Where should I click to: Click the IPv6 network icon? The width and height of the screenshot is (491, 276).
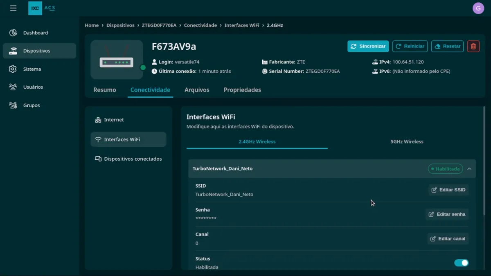pyautogui.click(x=375, y=71)
